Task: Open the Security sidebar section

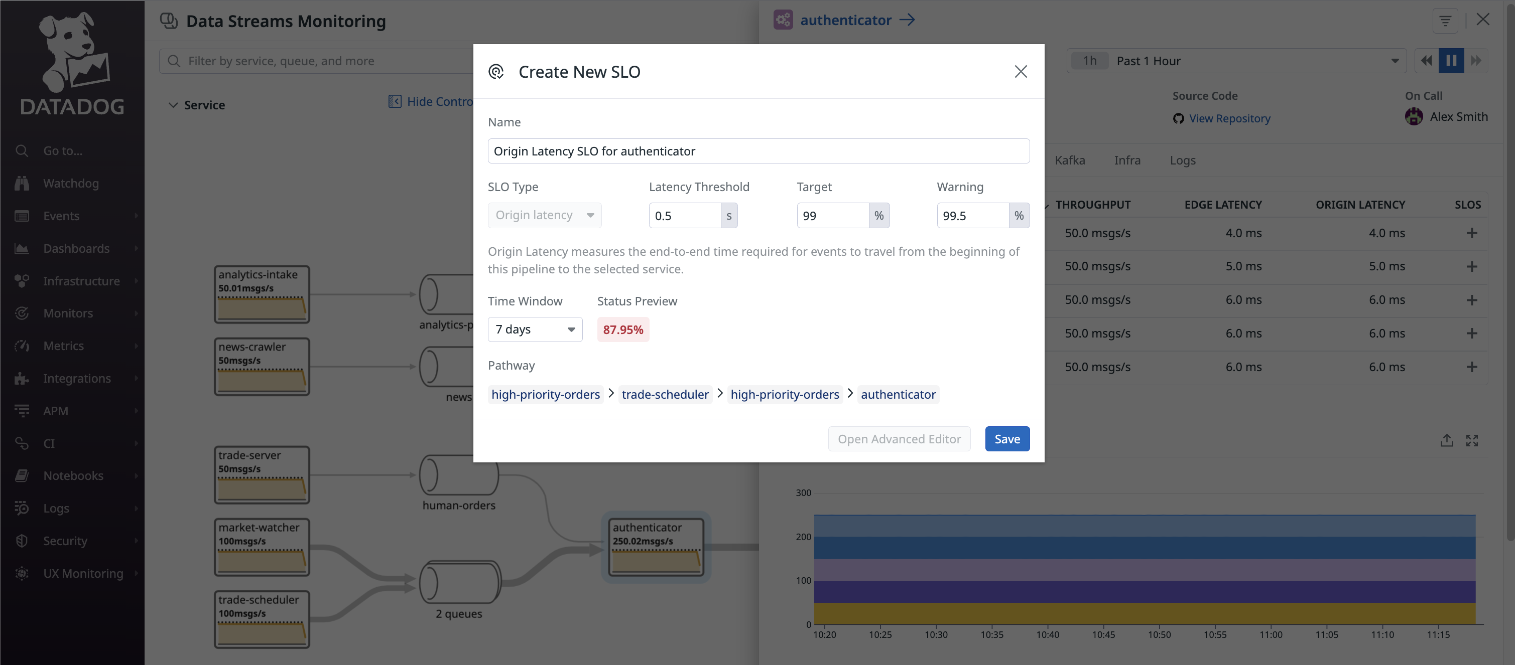Action: [x=65, y=541]
